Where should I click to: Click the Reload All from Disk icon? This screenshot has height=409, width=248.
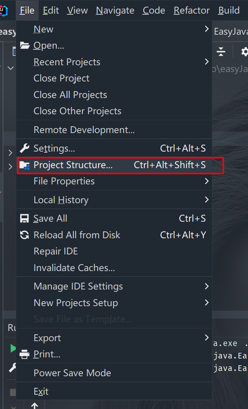24,235
